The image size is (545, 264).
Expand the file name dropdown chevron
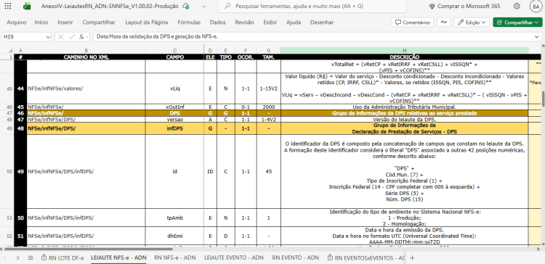click(x=203, y=7)
